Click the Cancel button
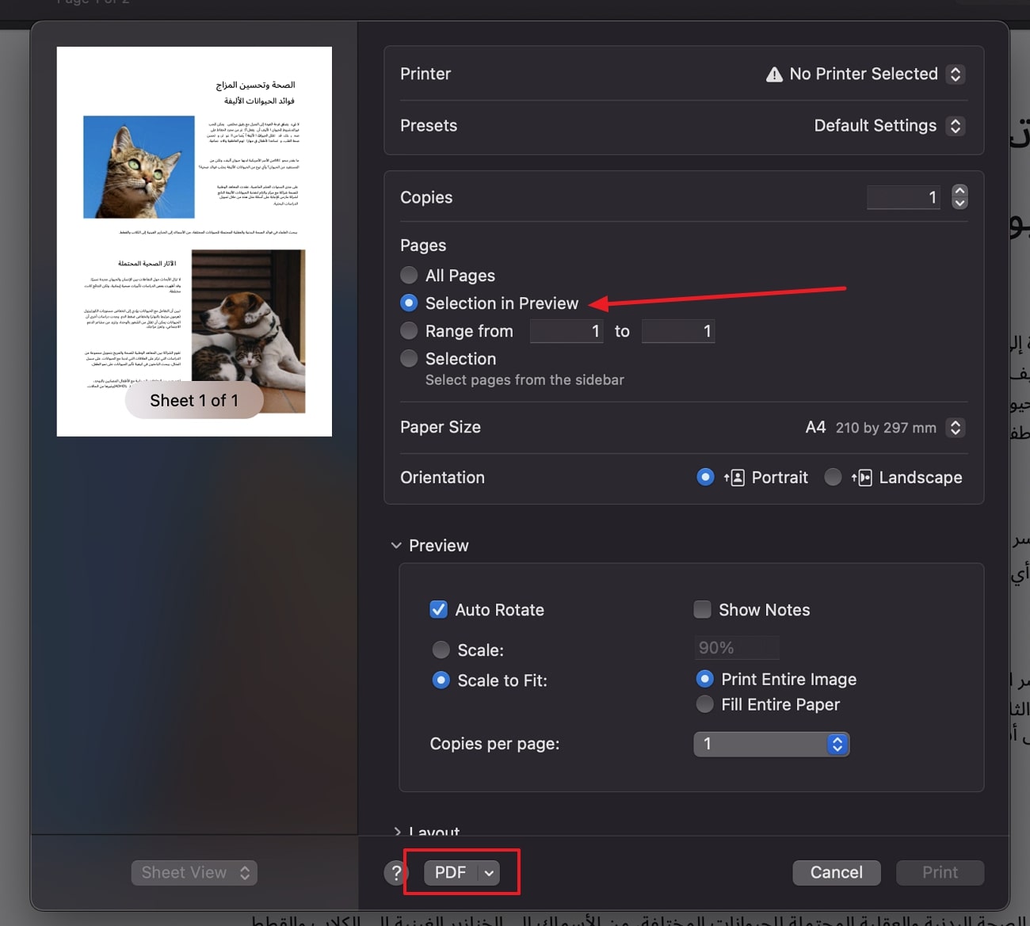This screenshot has height=926, width=1030. click(x=836, y=872)
